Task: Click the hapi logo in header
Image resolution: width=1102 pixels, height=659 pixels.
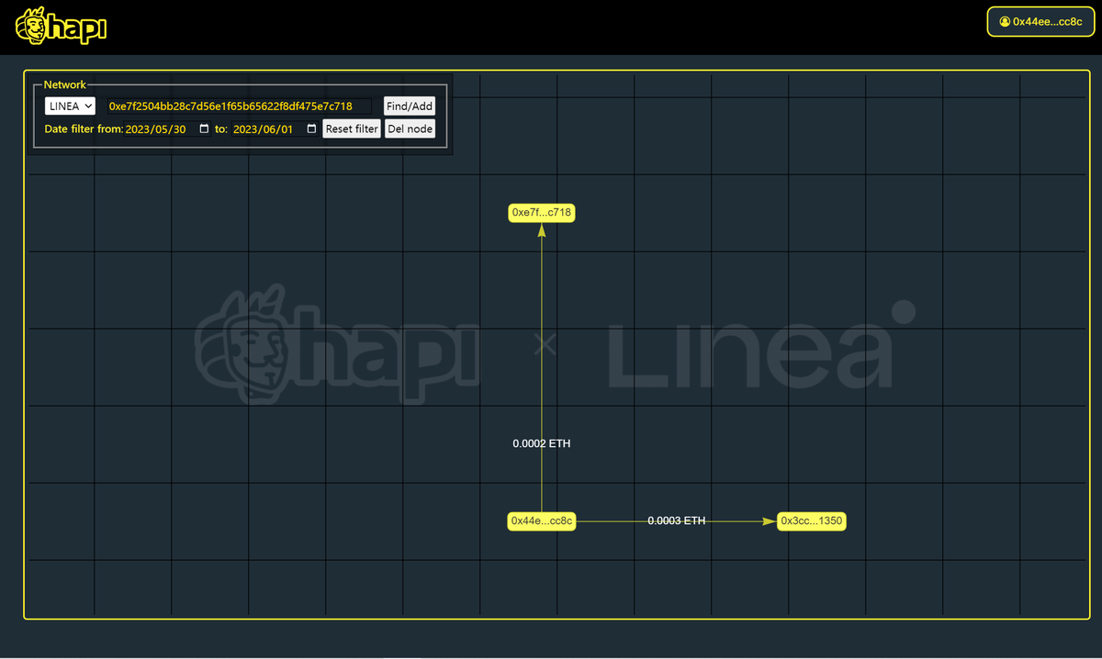Action: pyautogui.click(x=62, y=27)
